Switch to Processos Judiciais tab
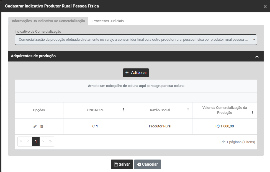This screenshot has width=270, height=172. 108,21
